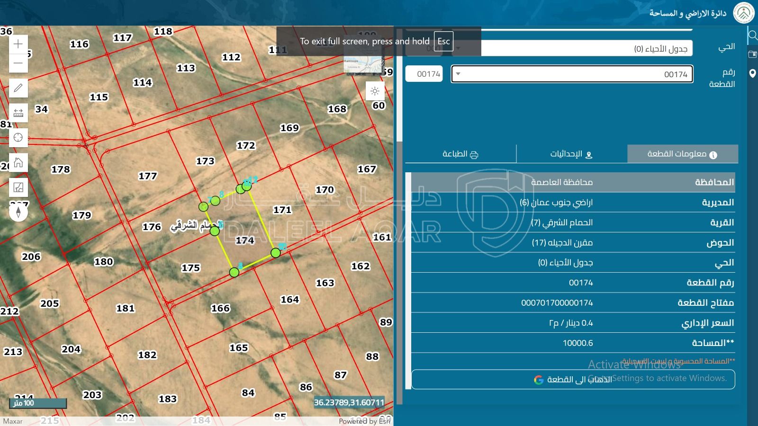The height and width of the screenshot is (426, 758).
Task: Open the الطباعة print tab
Action: tap(460, 154)
